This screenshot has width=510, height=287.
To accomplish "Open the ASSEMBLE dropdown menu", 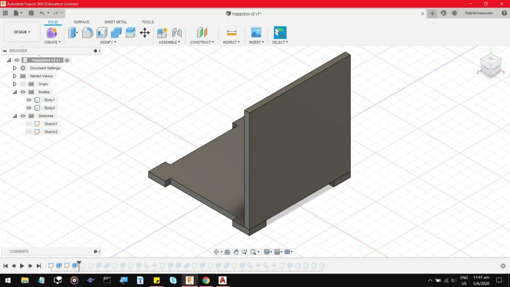I will (169, 42).
